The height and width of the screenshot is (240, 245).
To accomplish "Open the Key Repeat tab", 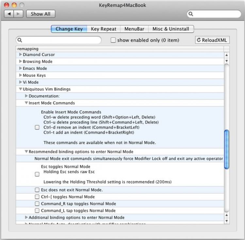I will (104, 29).
